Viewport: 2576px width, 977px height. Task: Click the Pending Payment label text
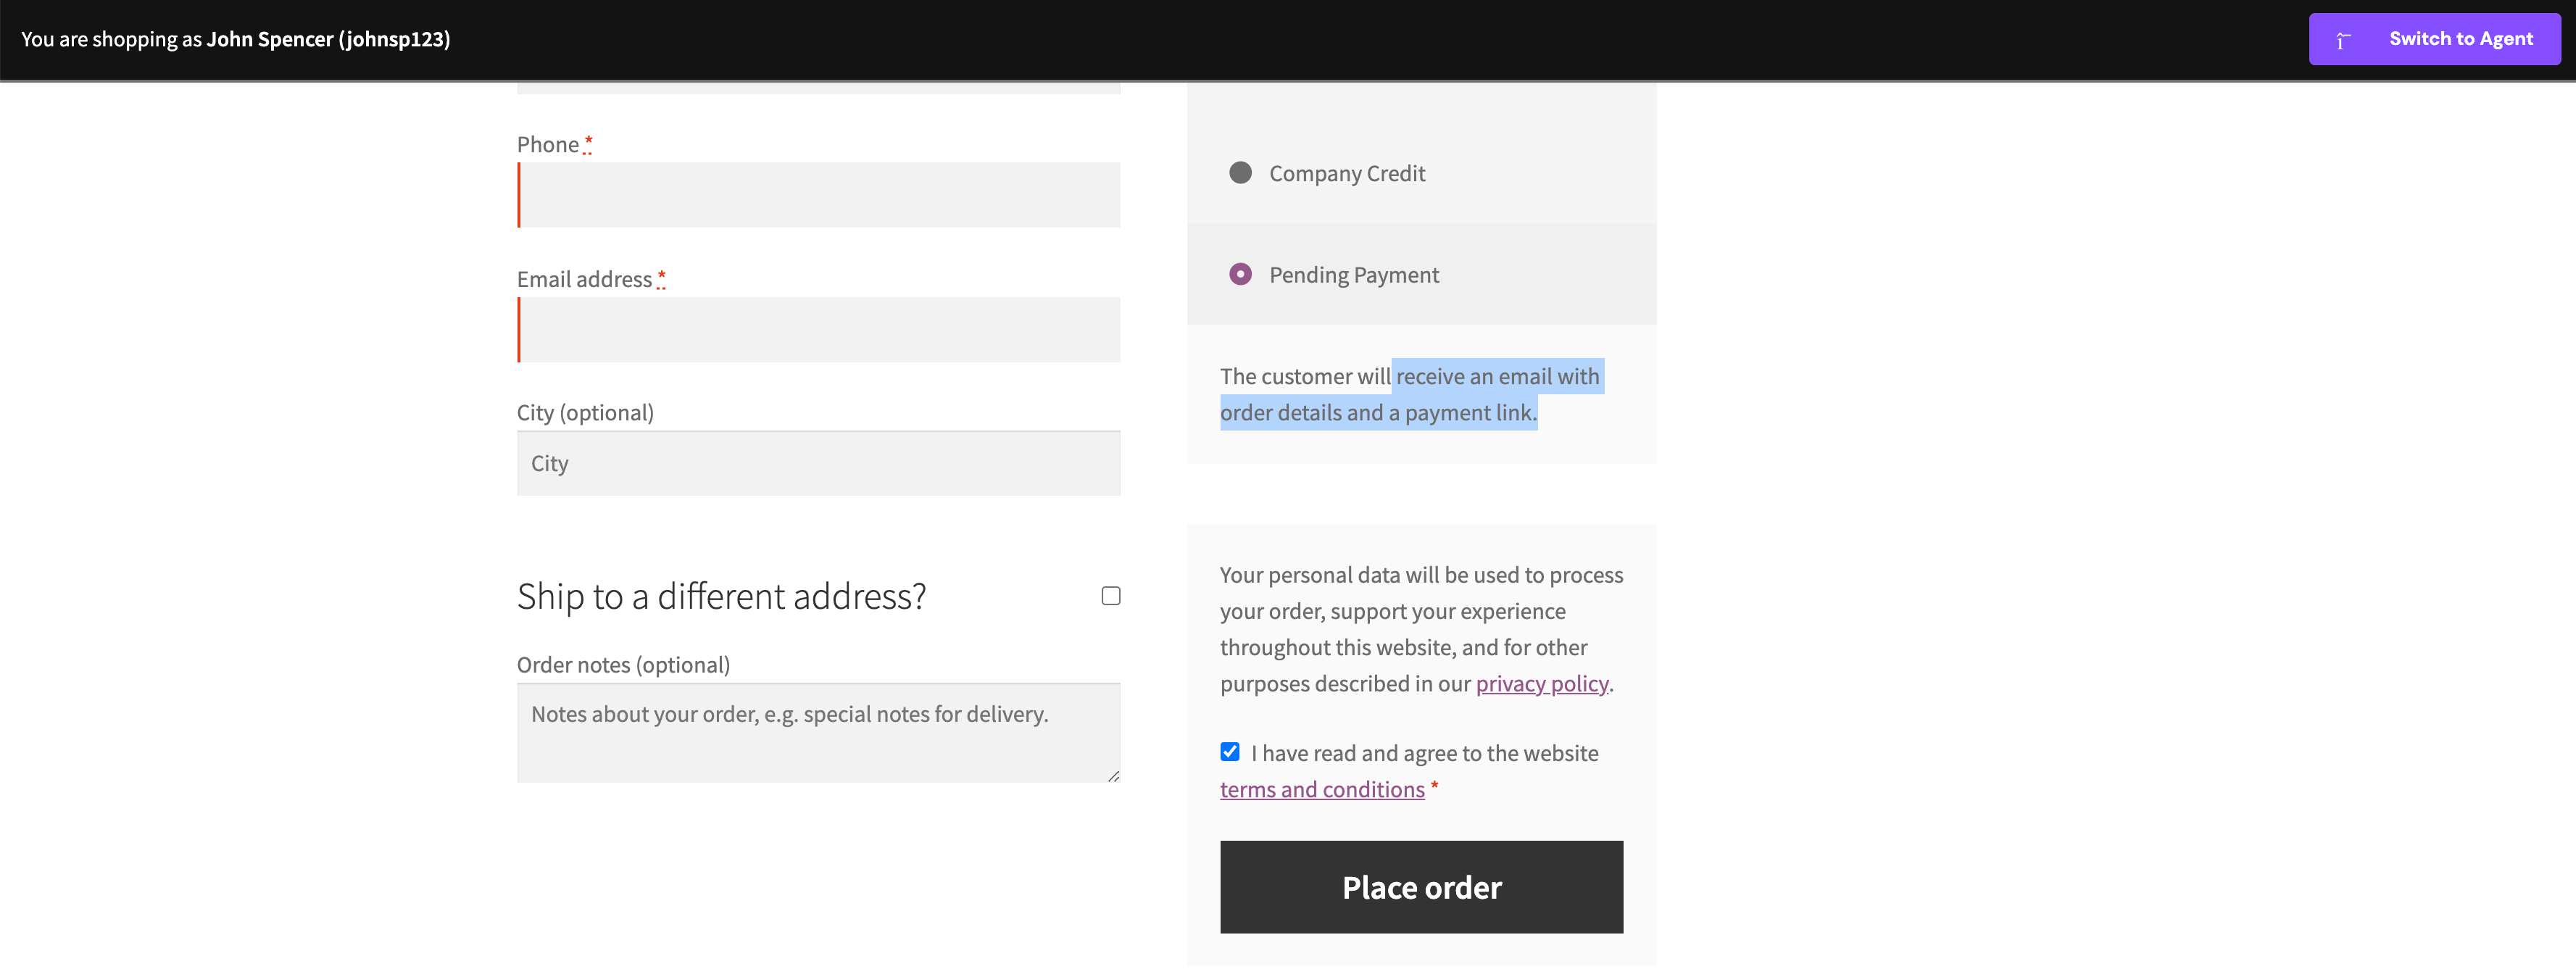click(x=1353, y=274)
